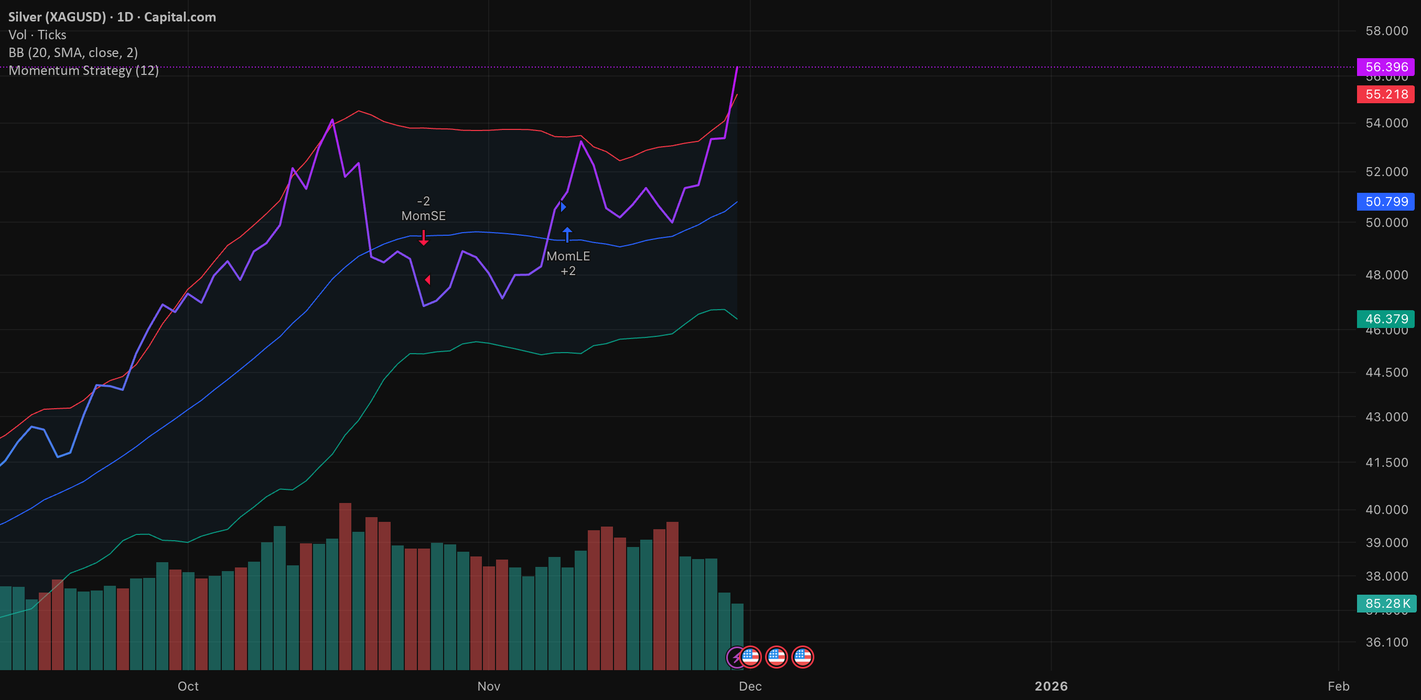The width and height of the screenshot is (1421, 700).
Task: Click the Oct label on time axis
Action: pos(188,686)
